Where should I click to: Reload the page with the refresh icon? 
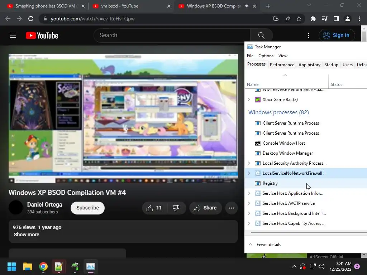pos(31,19)
